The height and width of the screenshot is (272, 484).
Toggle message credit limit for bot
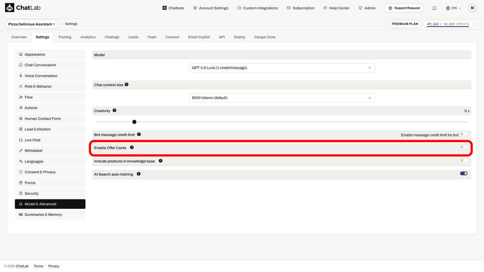point(464,134)
